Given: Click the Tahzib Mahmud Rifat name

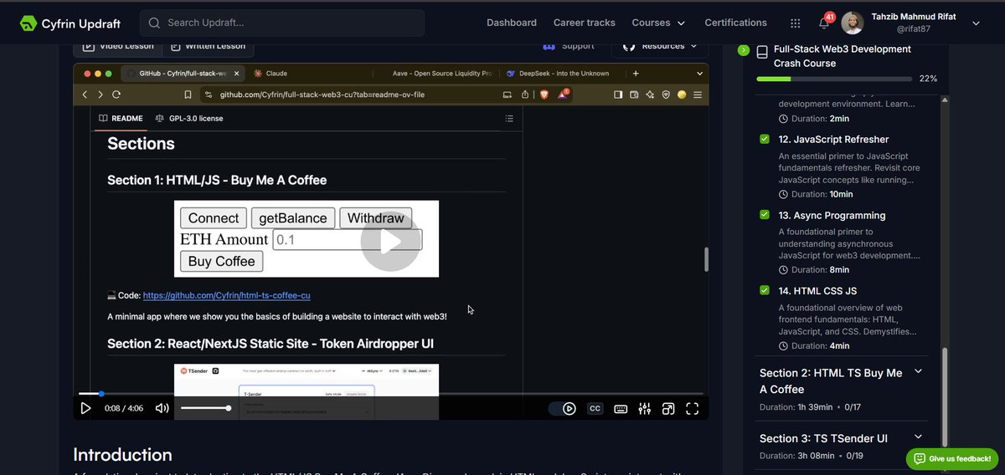Looking at the screenshot, I should [x=913, y=17].
